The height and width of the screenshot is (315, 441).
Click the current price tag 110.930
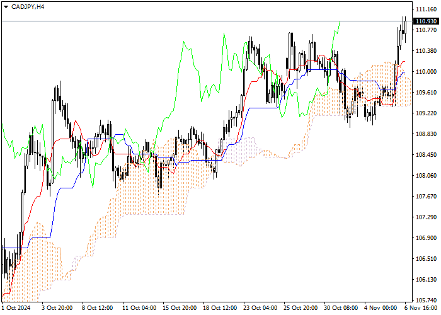[x=427, y=21]
